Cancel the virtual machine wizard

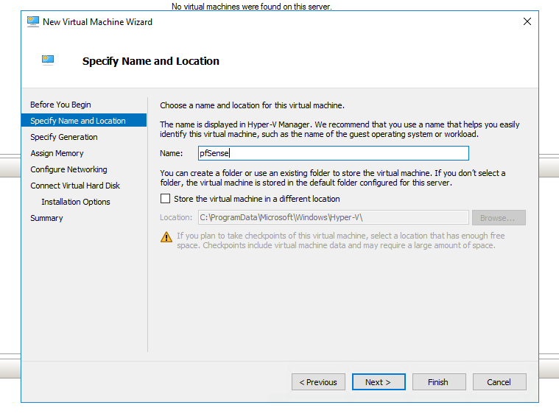(x=499, y=382)
